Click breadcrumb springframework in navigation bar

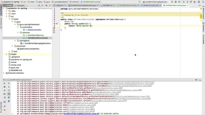point(61,2)
